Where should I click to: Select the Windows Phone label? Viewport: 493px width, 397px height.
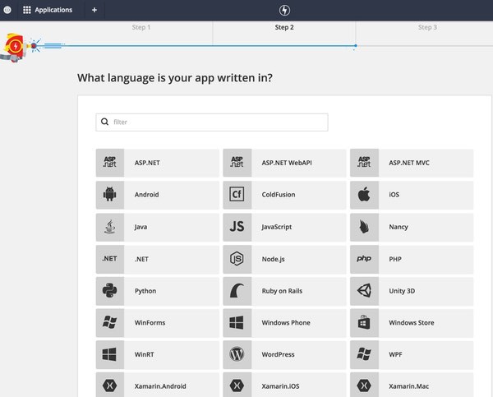coord(286,323)
